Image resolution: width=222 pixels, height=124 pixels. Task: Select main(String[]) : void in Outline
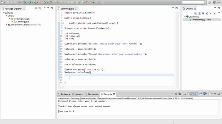point(202,20)
